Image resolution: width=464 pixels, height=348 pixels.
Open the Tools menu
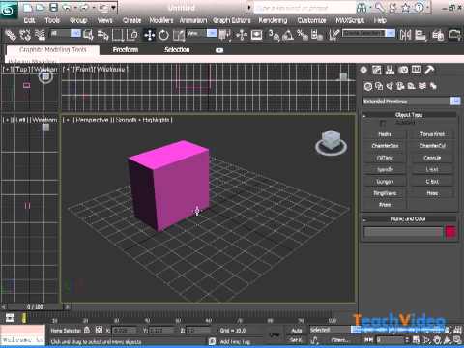(x=52, y=20)
